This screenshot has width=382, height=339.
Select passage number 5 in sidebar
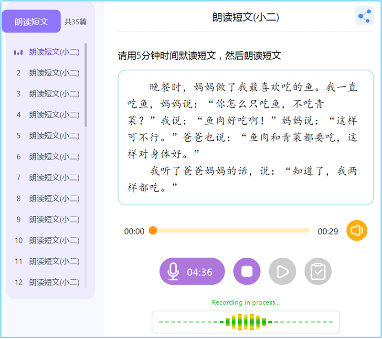point(54,136)
